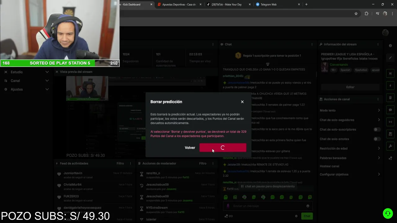Image resolution: width=397 pixels, height=223 pixels.
Task: Open the Filtro in Feed de actividades
Action: point(120,164)
